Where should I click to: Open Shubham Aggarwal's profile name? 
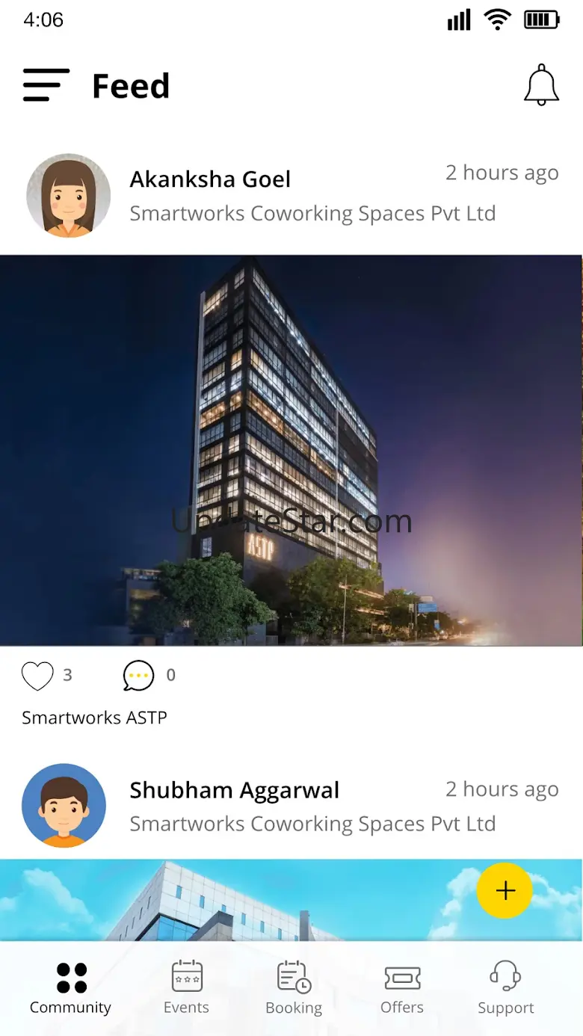pyautogui.click(x=235, y=790)
